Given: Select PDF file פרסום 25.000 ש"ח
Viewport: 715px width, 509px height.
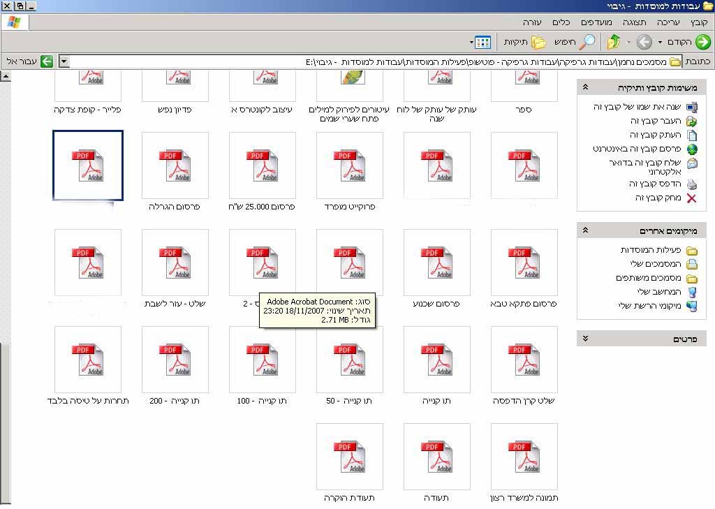Looking at the screenshot, I should pos(263,165).
